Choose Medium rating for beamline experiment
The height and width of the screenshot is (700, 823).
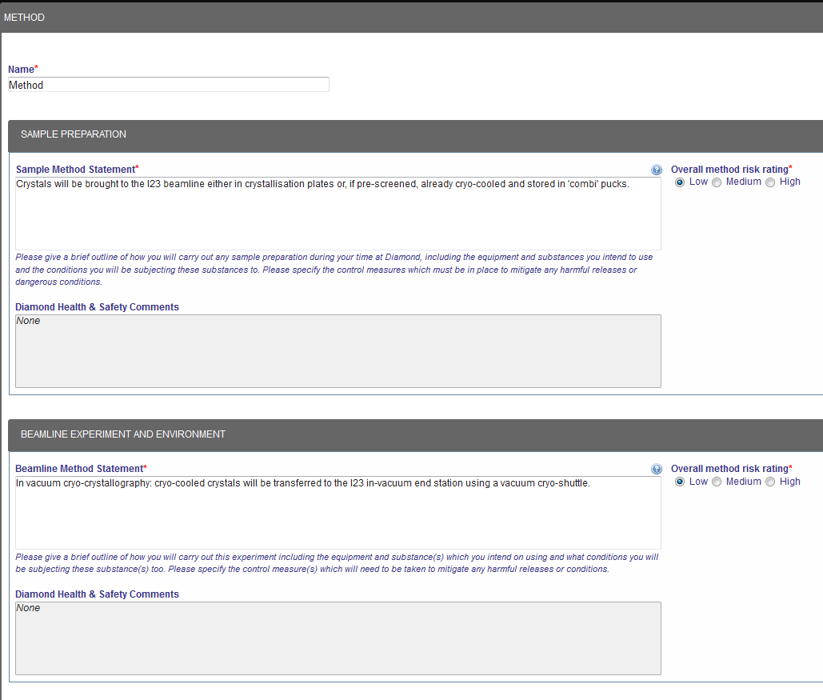[717, 482]
